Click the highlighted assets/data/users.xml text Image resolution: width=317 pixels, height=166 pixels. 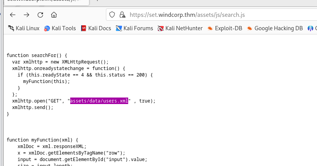(x=99, y=101)
